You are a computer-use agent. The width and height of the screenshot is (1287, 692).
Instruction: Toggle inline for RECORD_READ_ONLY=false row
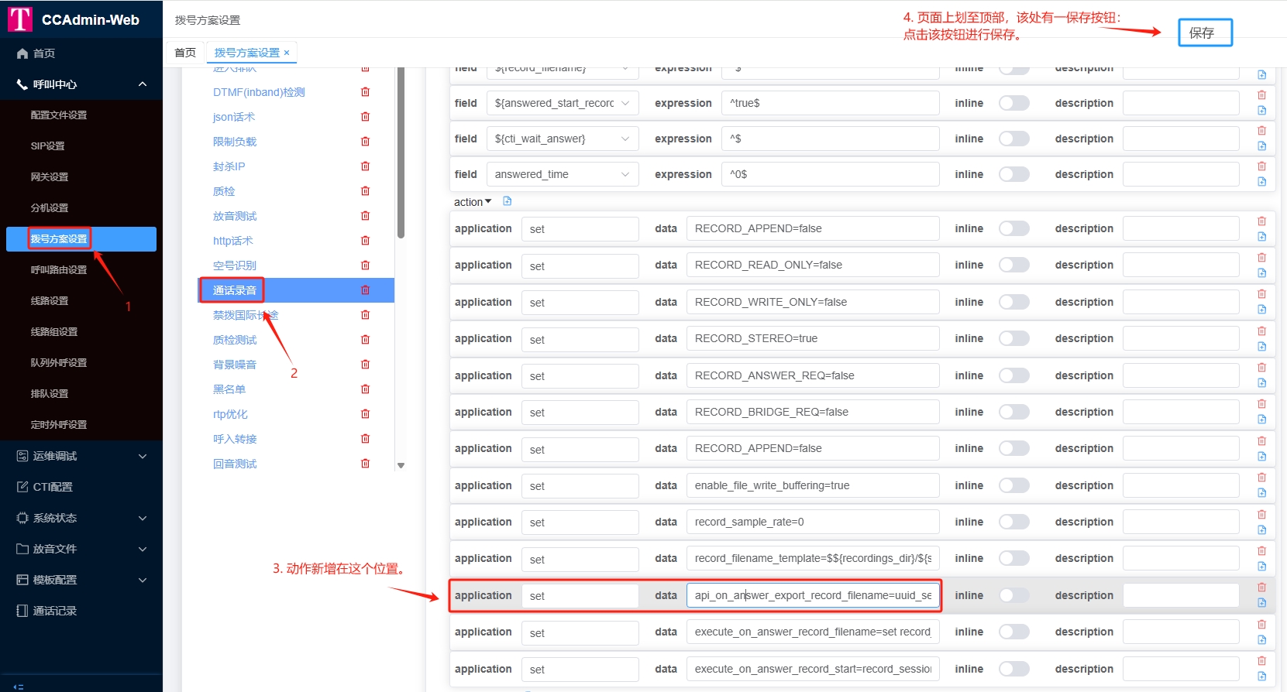tap(1013, 265)
